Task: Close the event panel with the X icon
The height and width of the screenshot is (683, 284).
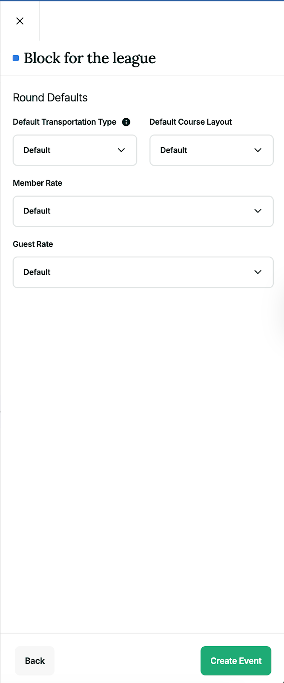Action: 20,21
